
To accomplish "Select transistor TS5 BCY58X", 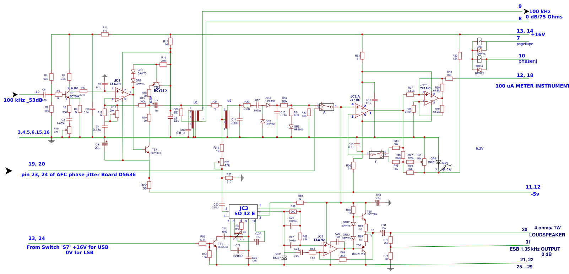I will [x=364, y=216].
